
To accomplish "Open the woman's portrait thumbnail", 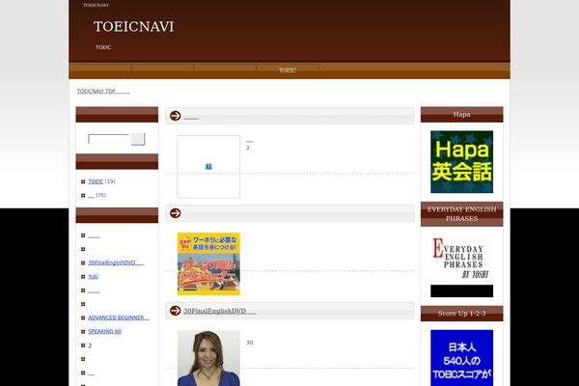I will tap(208, 358).
